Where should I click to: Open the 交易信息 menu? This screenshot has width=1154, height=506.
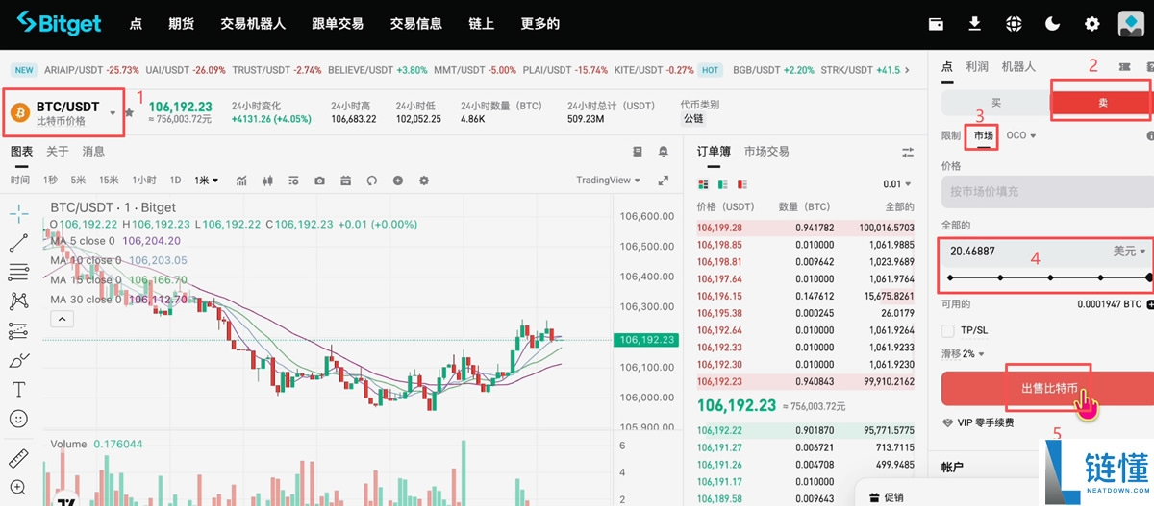pos(416,24)
